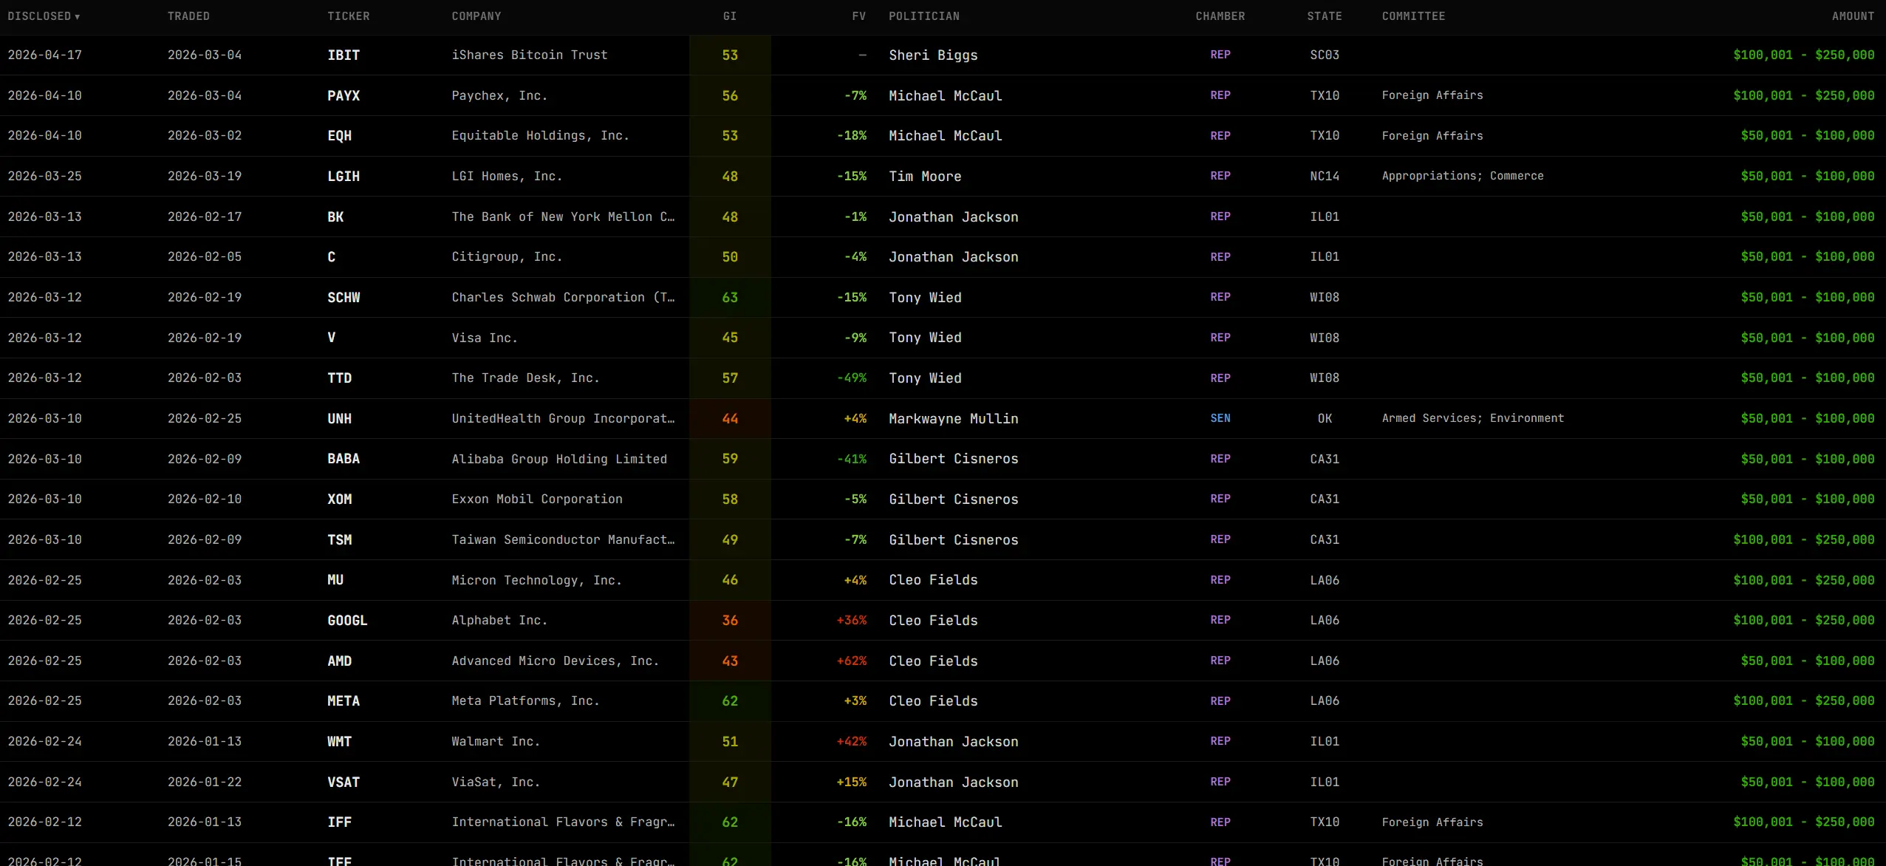Open the PAYX ticker
1886x866 pixels.
pyautogui.click(x=344, y=96)
